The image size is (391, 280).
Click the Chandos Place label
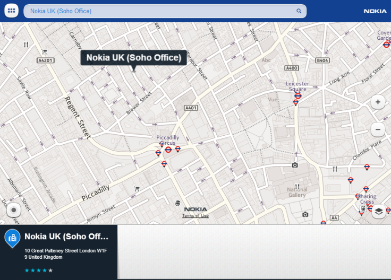coord(367,150)
